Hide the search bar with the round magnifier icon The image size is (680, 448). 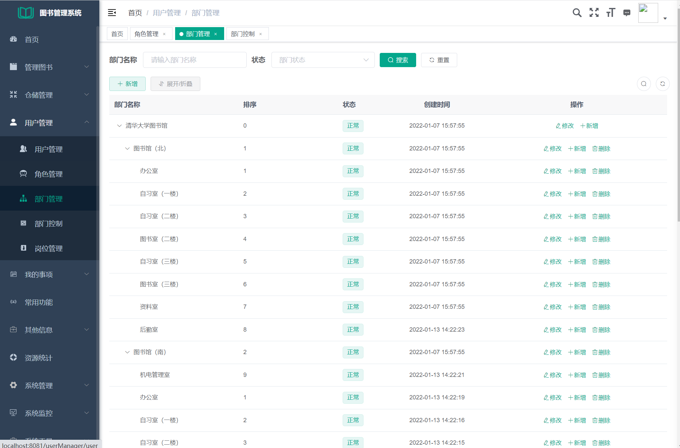click(x=644, y=84)
